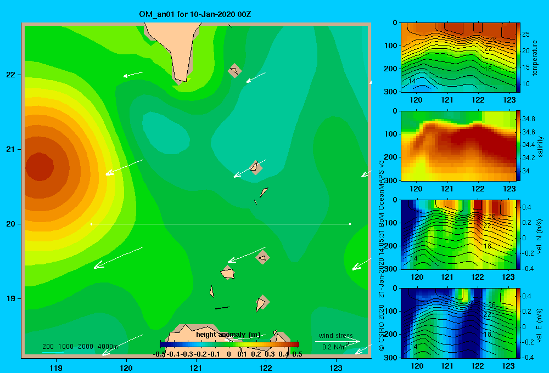This screenshot has width=549, height=373.
Task: Click the eastern endpoint of the transect line
Action: click(350, 224)
